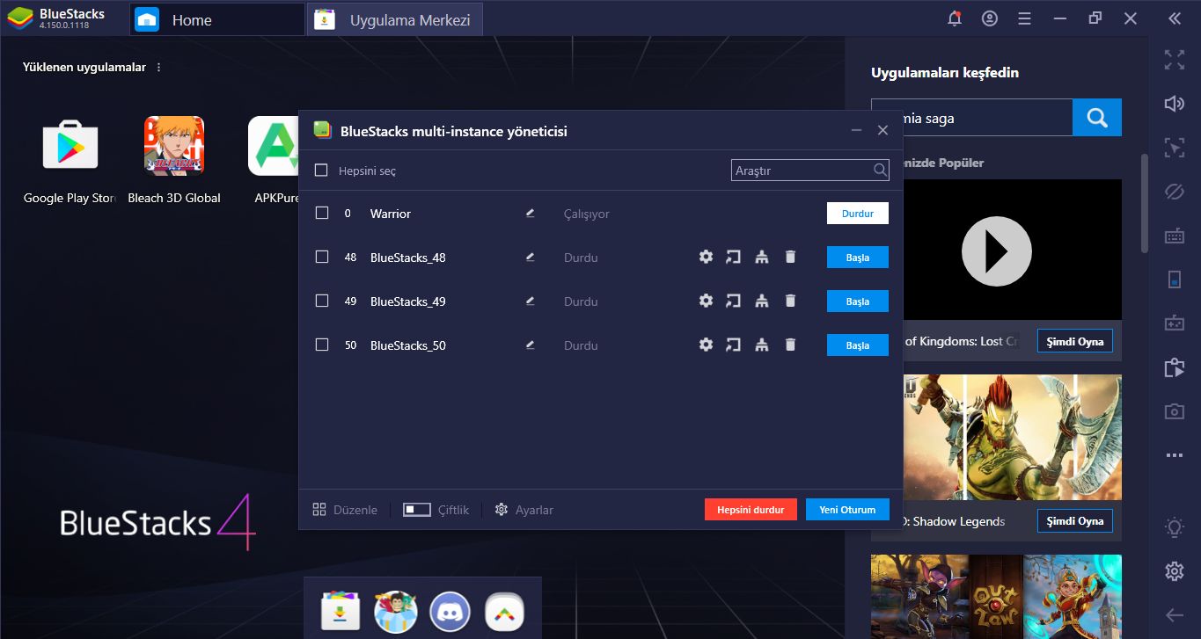Open the three-dots more options in sidebar
The height and width of the screenshot is (639, 1201).
tap(1174, 455)
